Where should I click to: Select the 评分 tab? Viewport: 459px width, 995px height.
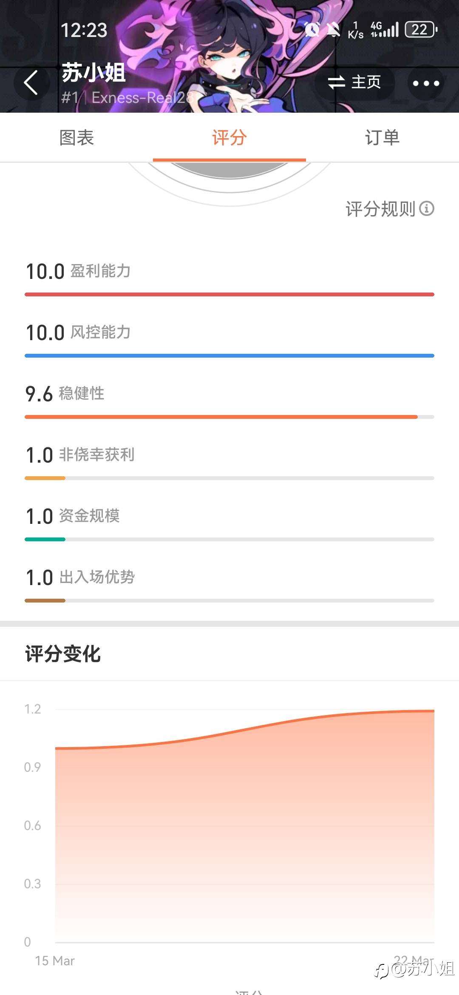point(229,138)
